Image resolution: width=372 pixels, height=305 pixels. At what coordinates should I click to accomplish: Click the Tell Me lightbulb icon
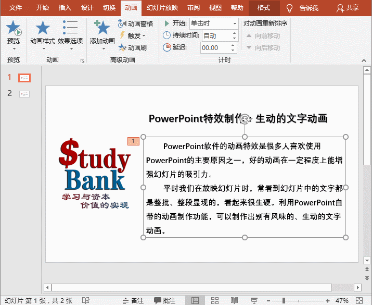[x=289, y=8]
